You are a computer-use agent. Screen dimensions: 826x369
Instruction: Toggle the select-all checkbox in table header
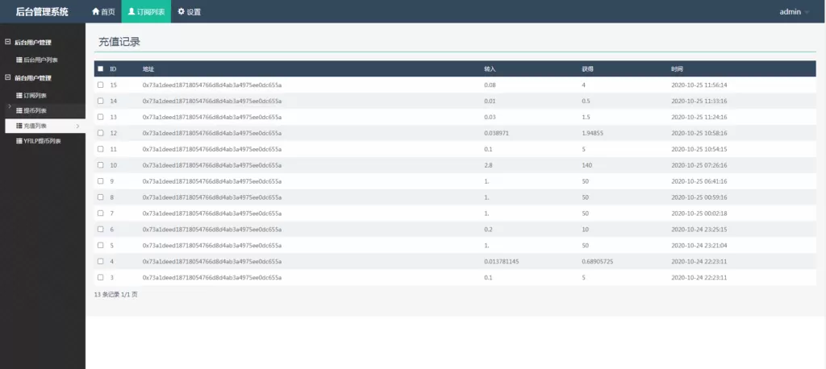coord(100,68)
